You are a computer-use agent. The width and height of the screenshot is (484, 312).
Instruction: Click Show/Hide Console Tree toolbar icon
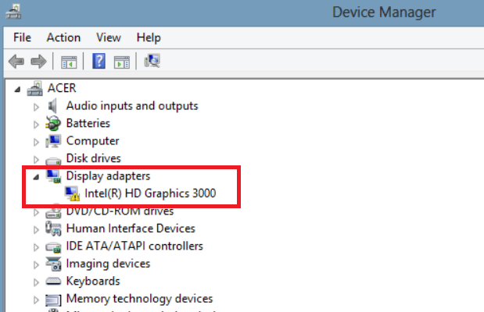(69, 62)
